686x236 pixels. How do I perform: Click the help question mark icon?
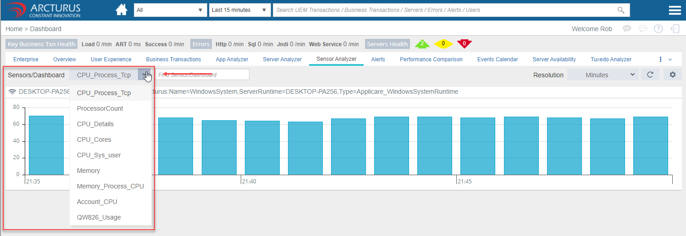tap(658, 29)
